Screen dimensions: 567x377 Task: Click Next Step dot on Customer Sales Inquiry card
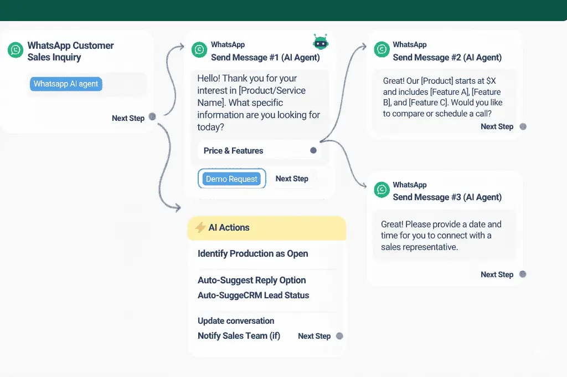(152, 116)
